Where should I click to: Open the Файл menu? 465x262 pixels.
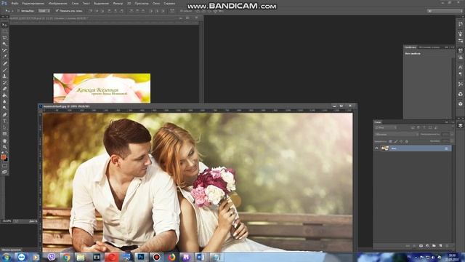15,4
